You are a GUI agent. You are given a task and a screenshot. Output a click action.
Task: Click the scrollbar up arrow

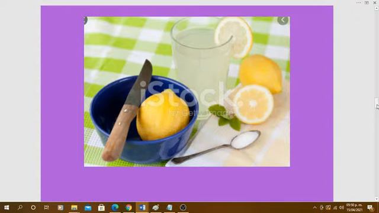pyautogui.click(x=377, y=8)
